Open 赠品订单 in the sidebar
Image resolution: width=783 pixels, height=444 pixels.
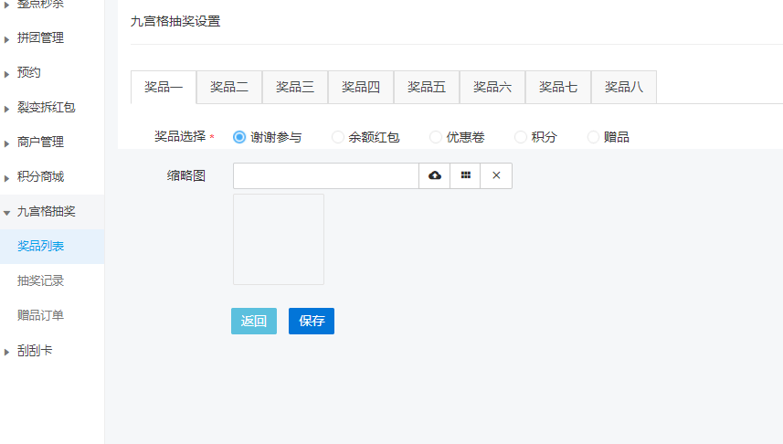[x=52, y=316]
